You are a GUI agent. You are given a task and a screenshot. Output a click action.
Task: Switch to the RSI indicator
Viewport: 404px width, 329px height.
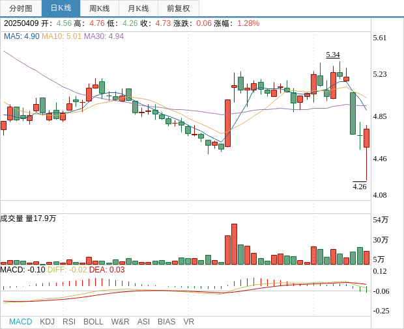point(69,322)
